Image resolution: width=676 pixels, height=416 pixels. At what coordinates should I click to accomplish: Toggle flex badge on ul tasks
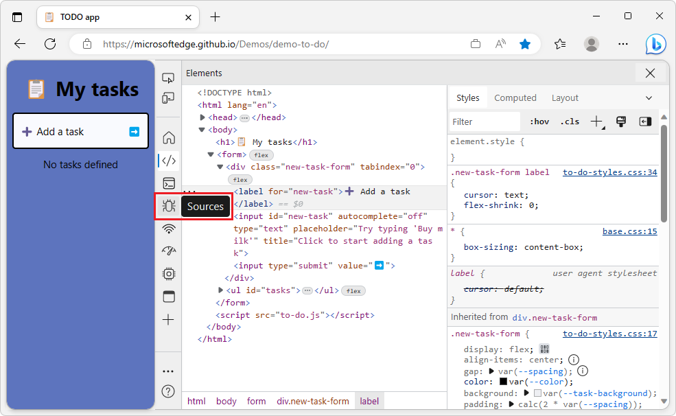pos(353,291)
